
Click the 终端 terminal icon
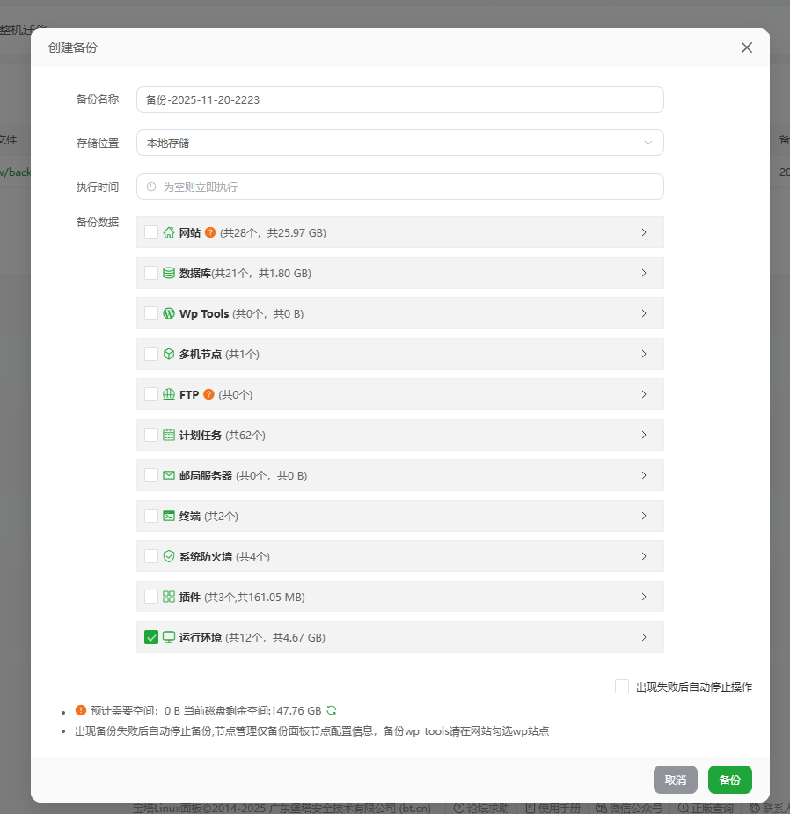(x=170, y=515)
